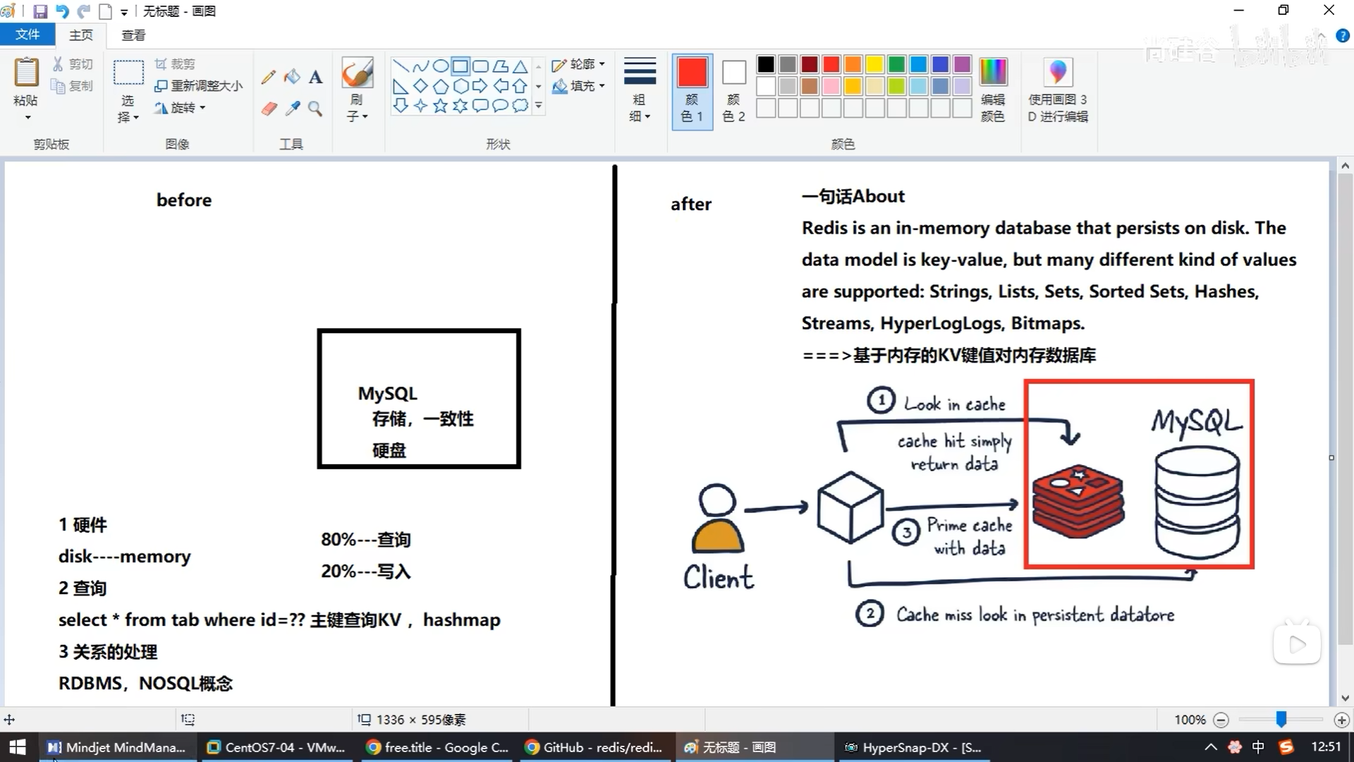
Task: Select the Eraser tool
Action: tap(269, 109)
